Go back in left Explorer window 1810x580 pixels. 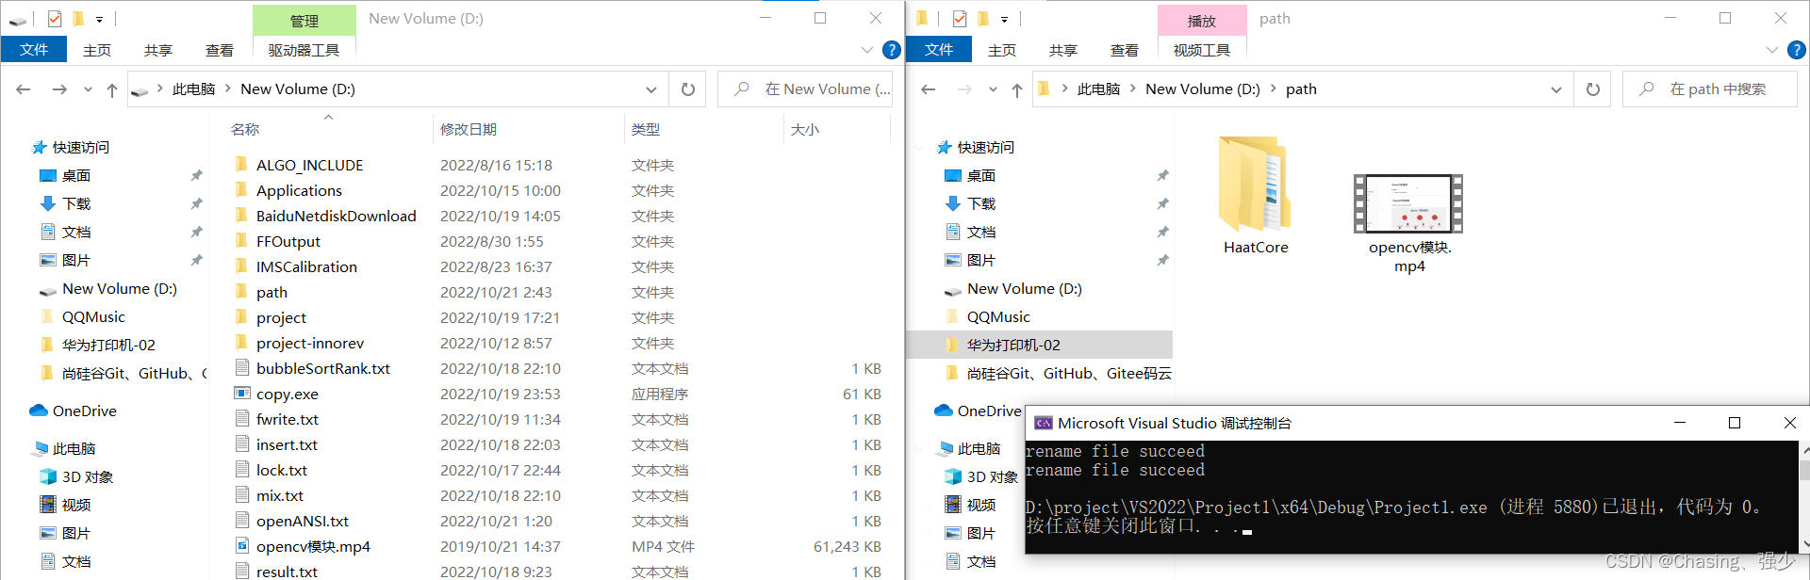(x=24, y=89)
